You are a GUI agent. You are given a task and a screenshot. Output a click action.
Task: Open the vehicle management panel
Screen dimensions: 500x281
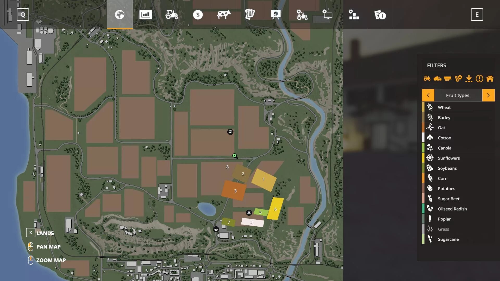coord(172,14)
